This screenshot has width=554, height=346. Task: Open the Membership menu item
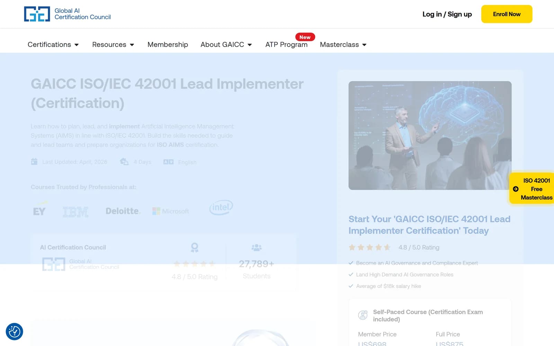click(x=168, y=45)
